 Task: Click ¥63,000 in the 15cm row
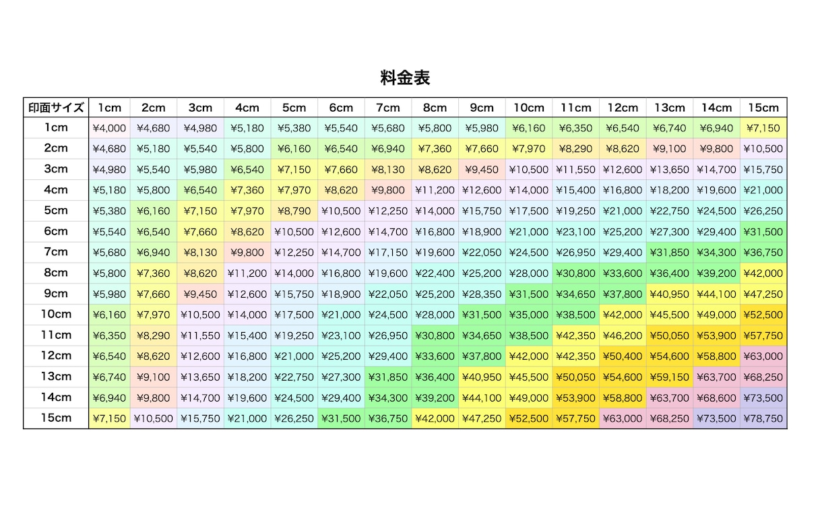pyautogui.click(x=623, y=418)
